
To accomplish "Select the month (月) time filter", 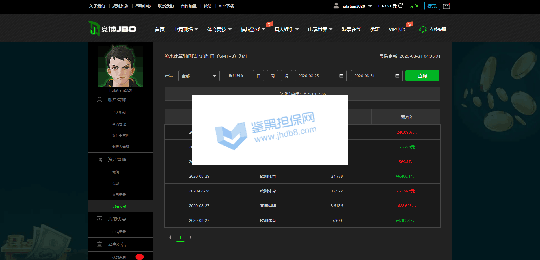I will tap(286, 76).
